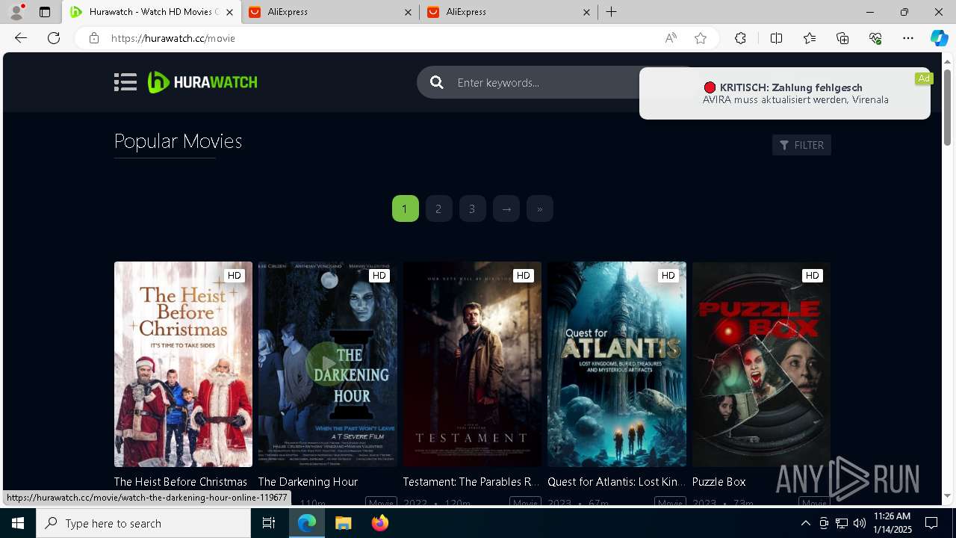Open browser Extensions icon

tap(740, 38)
